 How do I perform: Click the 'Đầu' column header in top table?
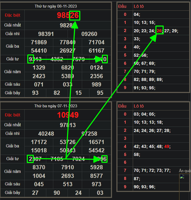tap(122, 6)
